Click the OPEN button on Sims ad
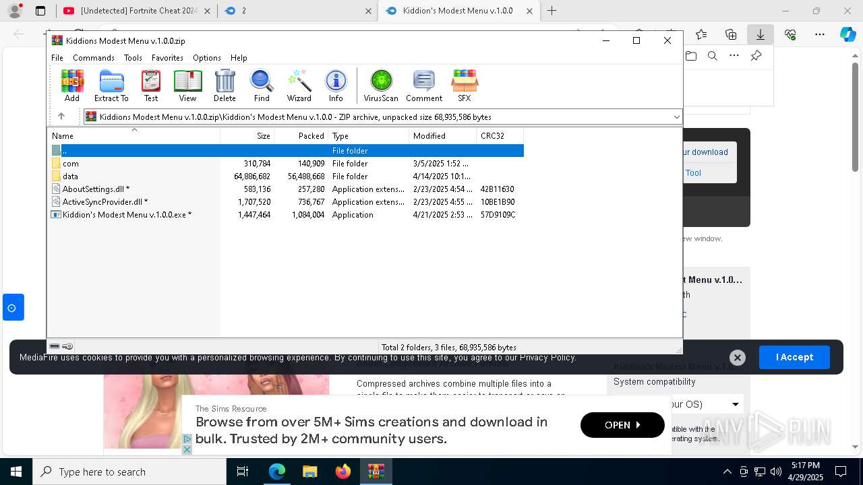 click(x=622, y=425)
